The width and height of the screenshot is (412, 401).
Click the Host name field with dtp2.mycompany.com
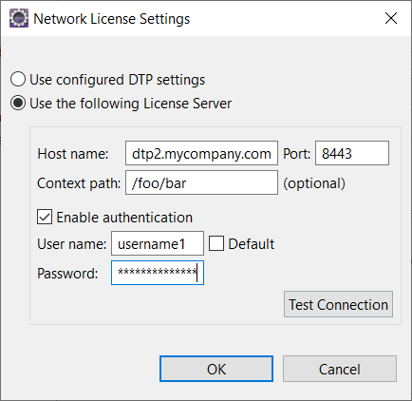click(x=201, y=153)
